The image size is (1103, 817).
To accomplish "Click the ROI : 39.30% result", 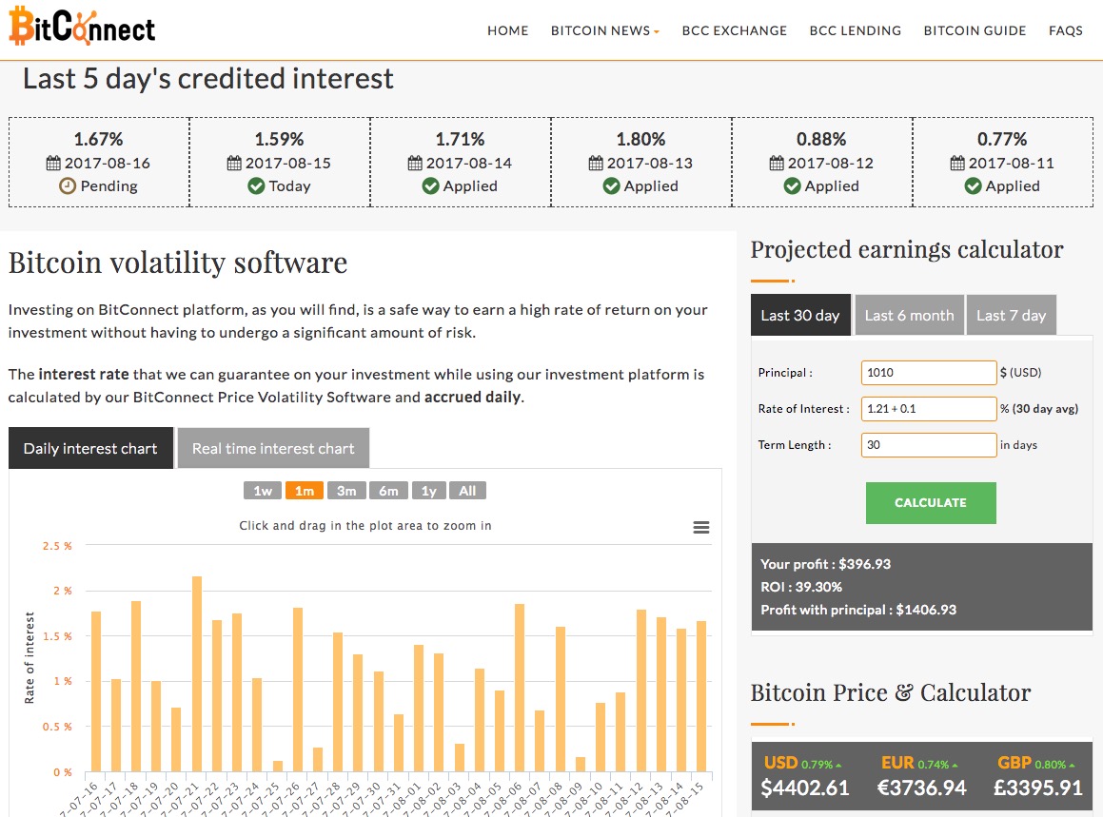I will [801, 587].
